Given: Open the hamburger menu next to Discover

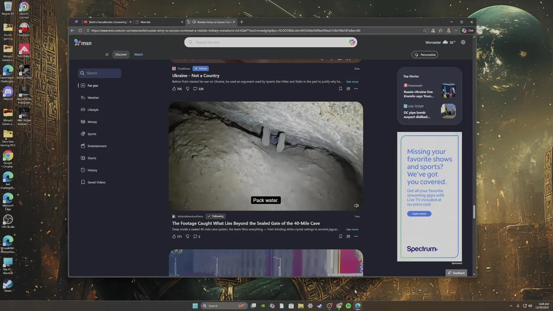Looking at the screenshot, I should pos(107,54).
